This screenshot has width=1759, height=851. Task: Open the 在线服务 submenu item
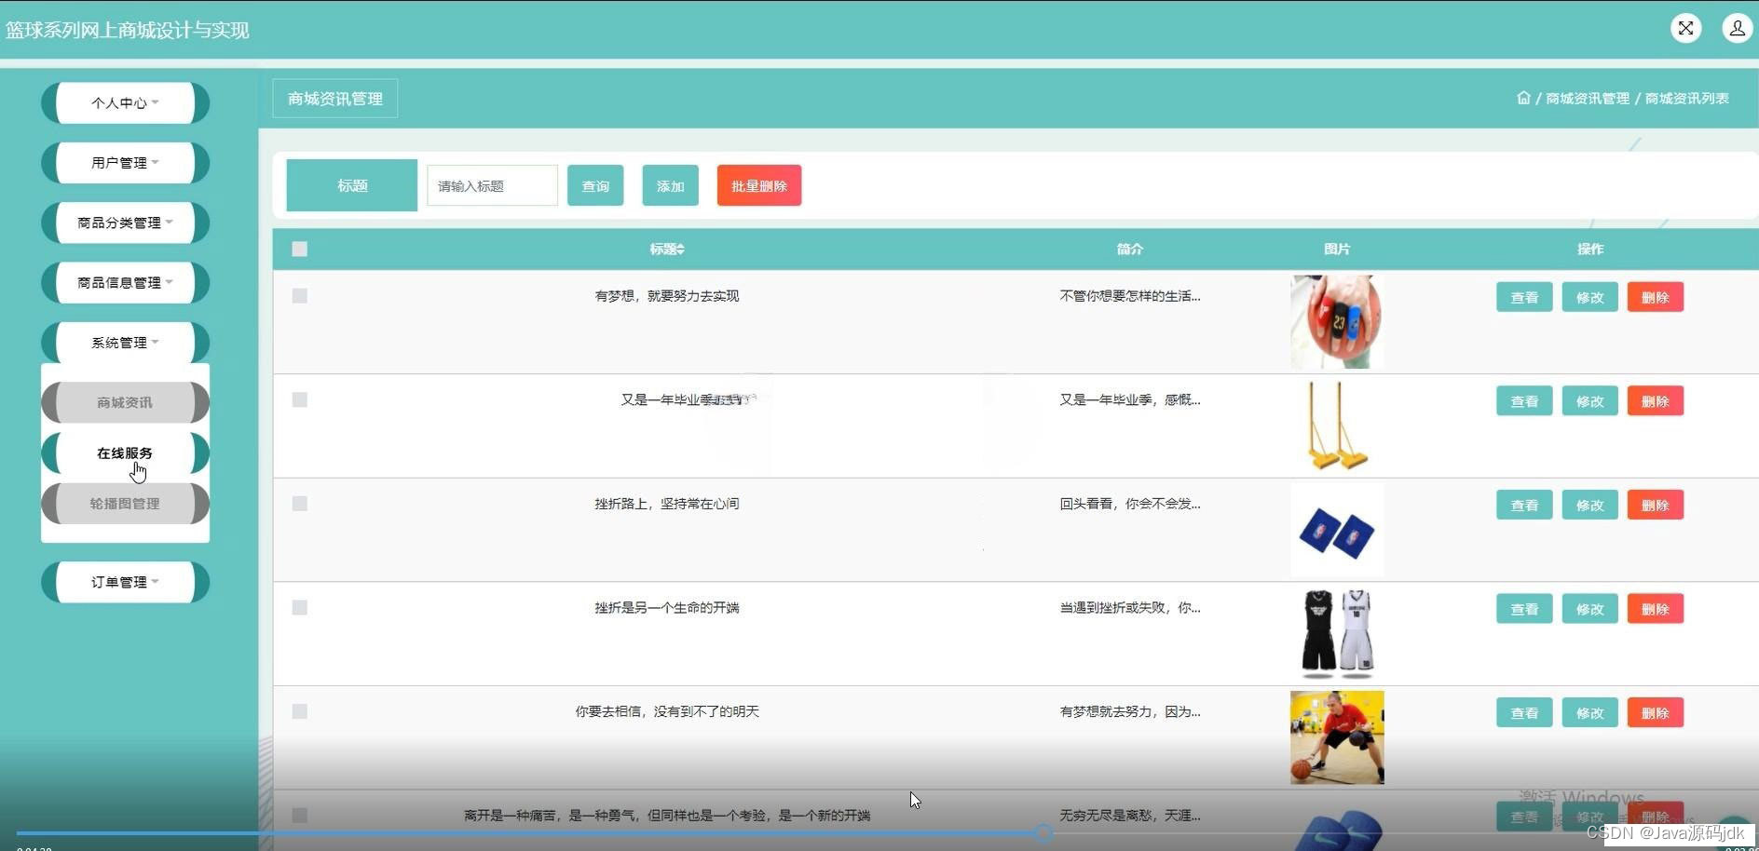(x=125, y=453)
